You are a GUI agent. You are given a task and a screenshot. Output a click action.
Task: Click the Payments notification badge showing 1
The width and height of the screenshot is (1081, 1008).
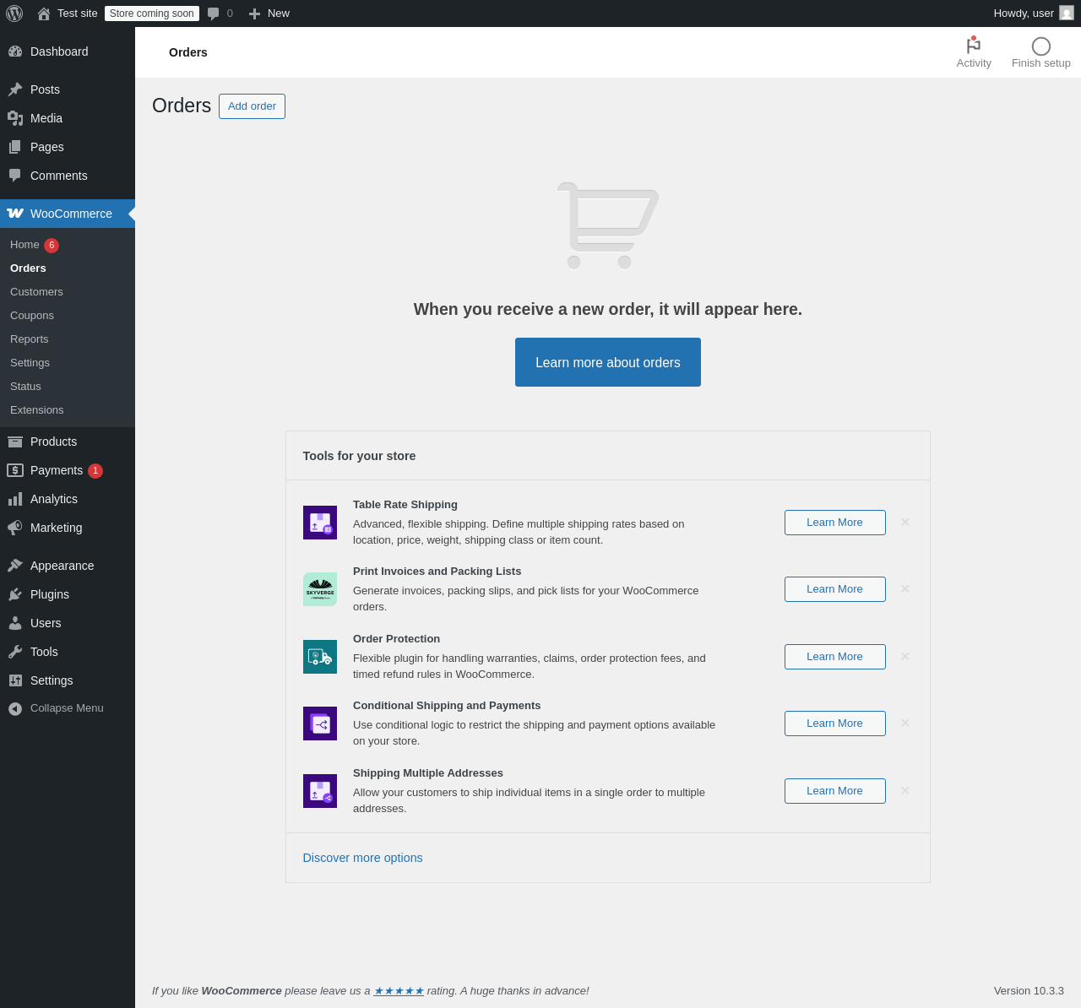pyautogui.click(x=95, y=471)
